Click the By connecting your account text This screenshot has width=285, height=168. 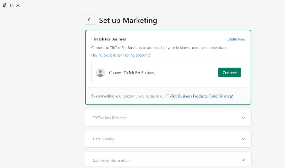pyautogui.click(x=129, y=96)
